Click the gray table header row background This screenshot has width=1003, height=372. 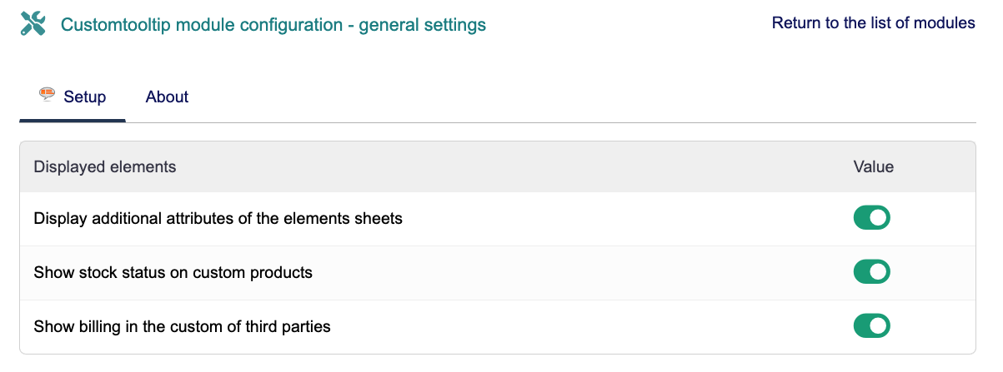(500, 167)
